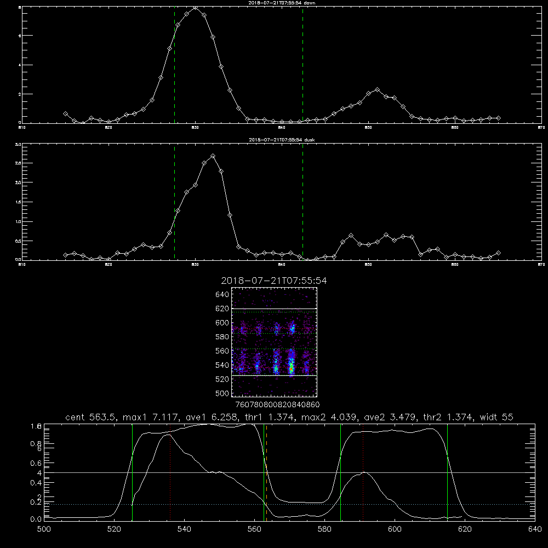Click the second red dotted peak line in bottom plot
This screenshot has width=548, height=548.
point(363,472)
